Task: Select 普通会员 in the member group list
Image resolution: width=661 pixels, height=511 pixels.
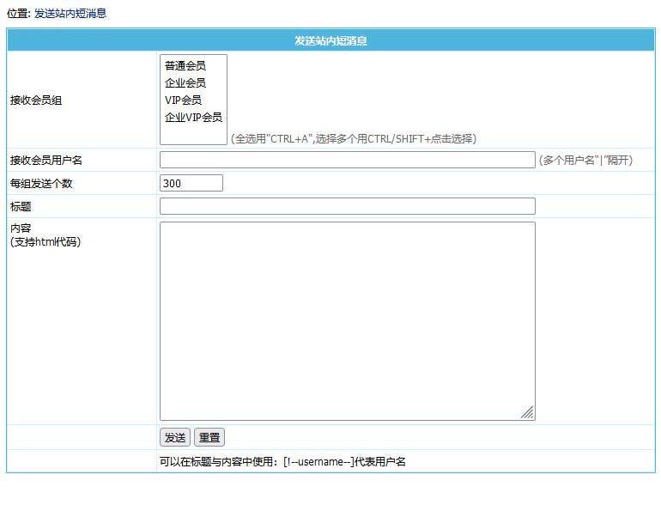Action: point(185,66)
